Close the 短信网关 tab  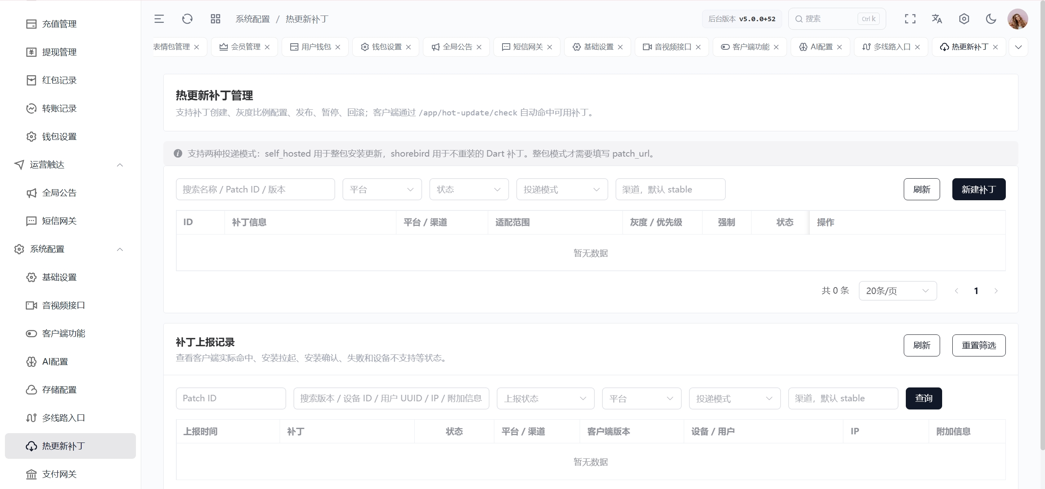[550, 47]
